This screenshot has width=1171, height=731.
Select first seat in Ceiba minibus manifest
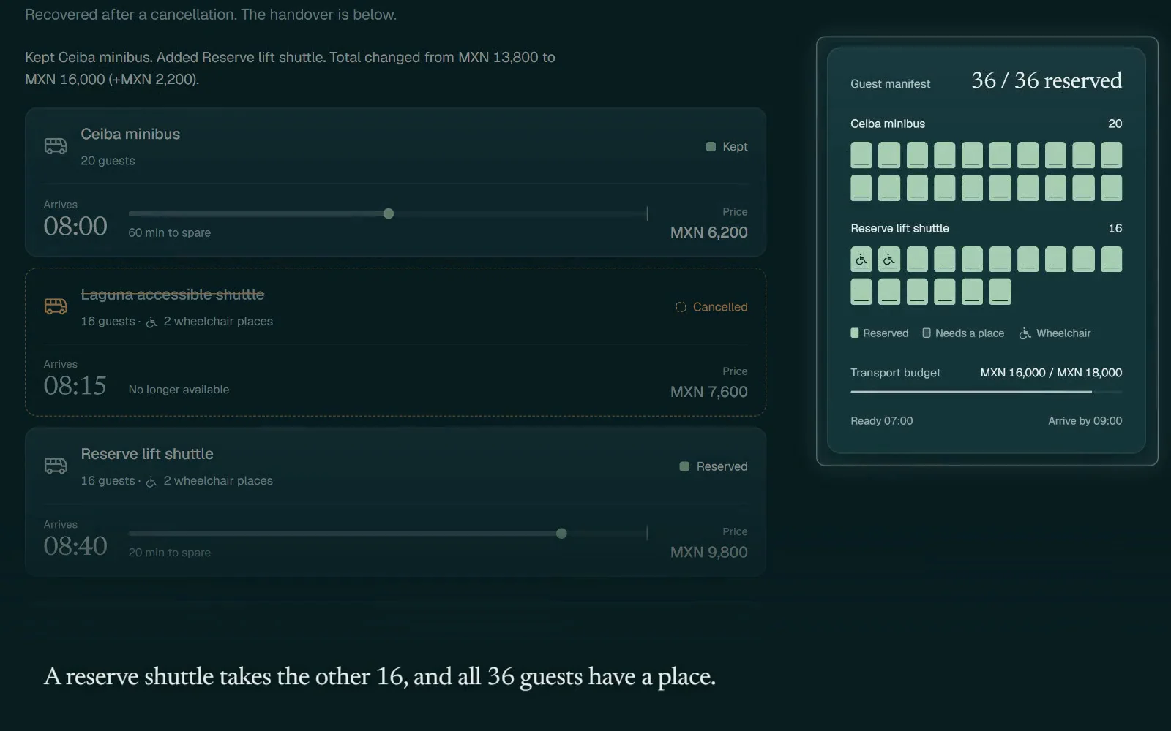point(861,155)
